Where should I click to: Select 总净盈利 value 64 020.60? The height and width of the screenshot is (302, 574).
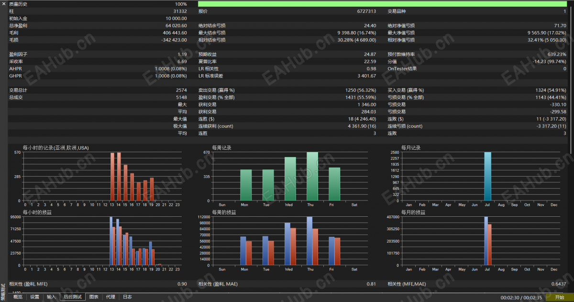click(x=176, y=25)
